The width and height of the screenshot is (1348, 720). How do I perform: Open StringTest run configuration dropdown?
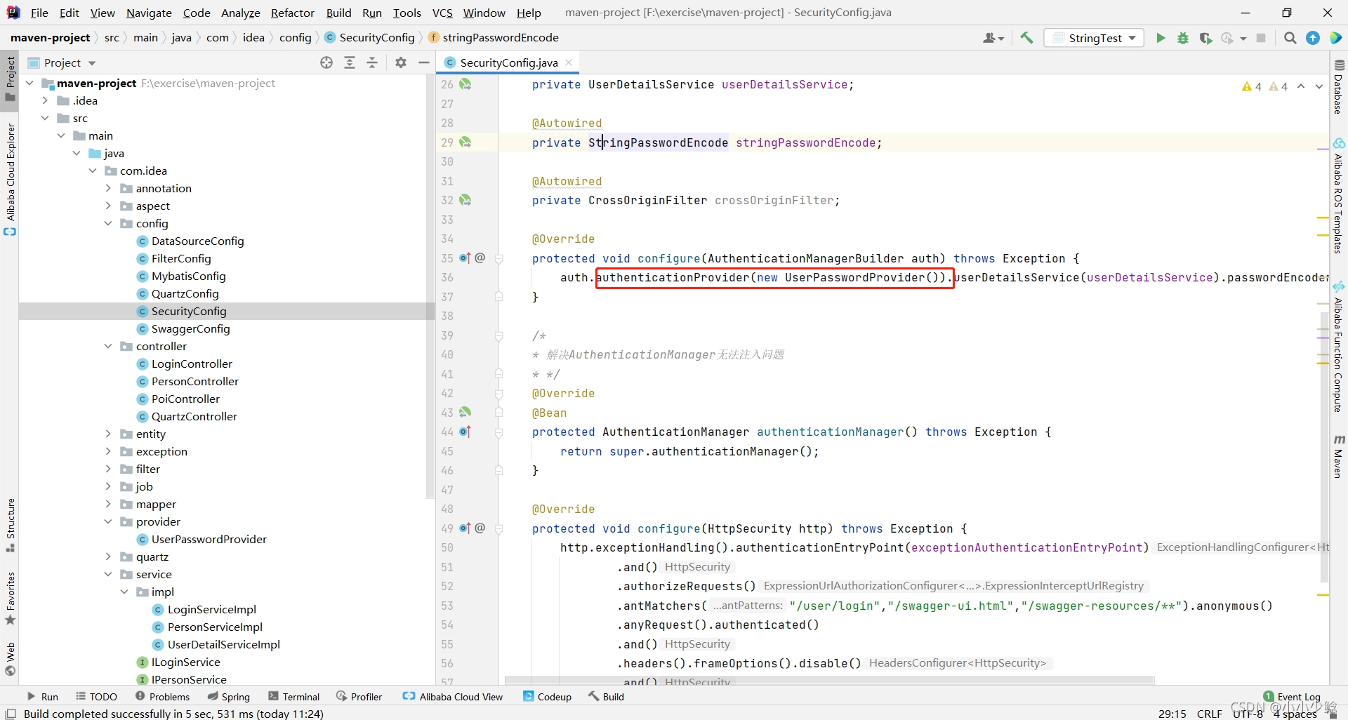click(1094, 38)
